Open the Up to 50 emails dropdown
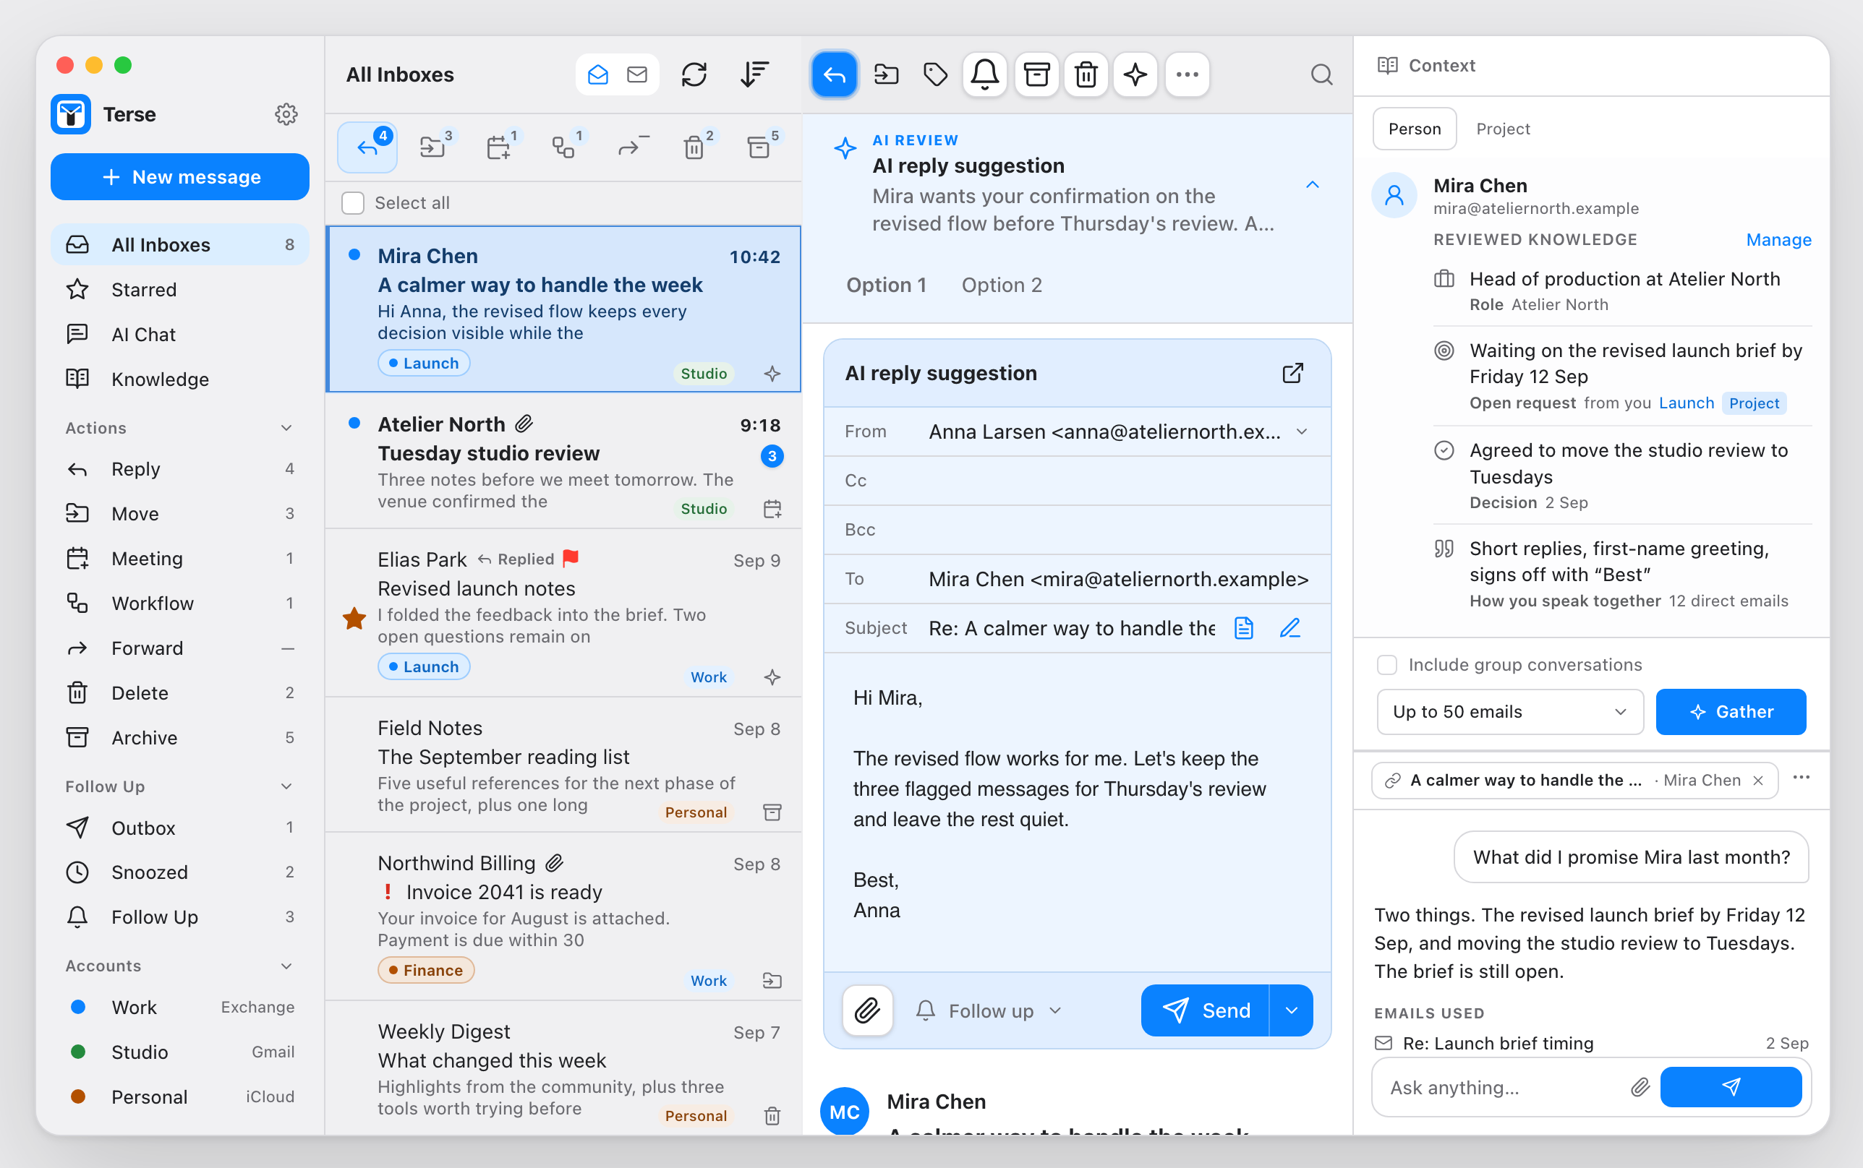The height and width of the screenshot is (1168, 1863). point(1510,712)
